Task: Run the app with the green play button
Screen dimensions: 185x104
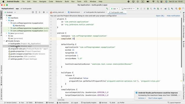Action: point(138,9)
